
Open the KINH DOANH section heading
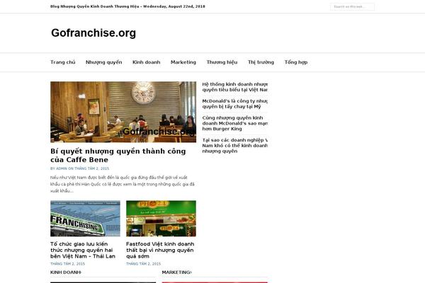click(x=66, y=272)
